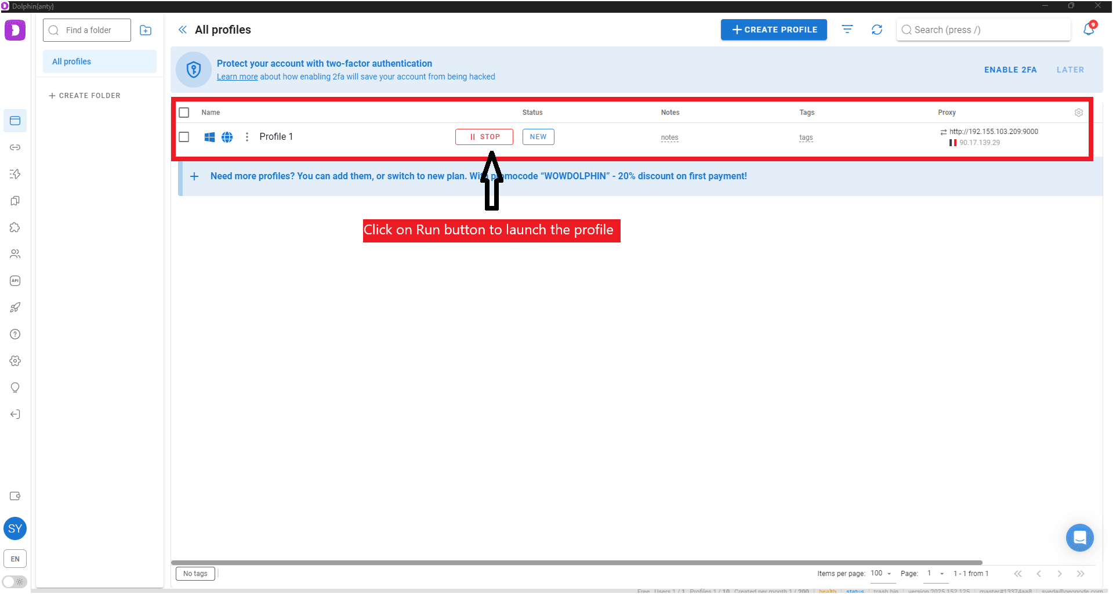Collapse the sidebar with double chevron
Screen dimensions: 1113x594
[x=183, y=30]
